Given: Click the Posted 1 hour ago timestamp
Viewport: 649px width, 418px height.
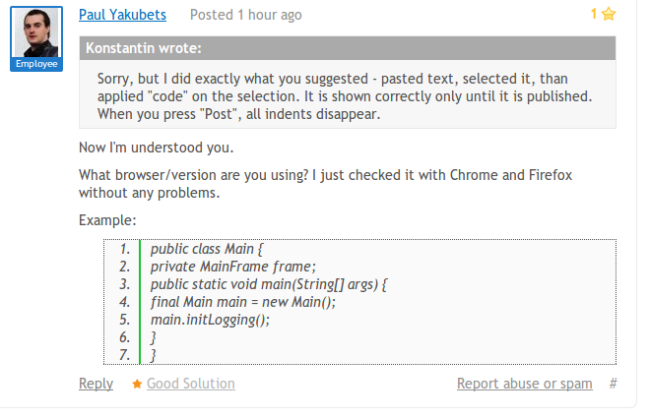Looking at the screenshot, I should [x=245, y=15].
